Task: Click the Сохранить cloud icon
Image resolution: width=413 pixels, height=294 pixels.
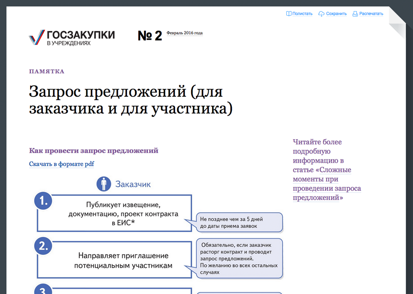Action: tap(321, 14)
